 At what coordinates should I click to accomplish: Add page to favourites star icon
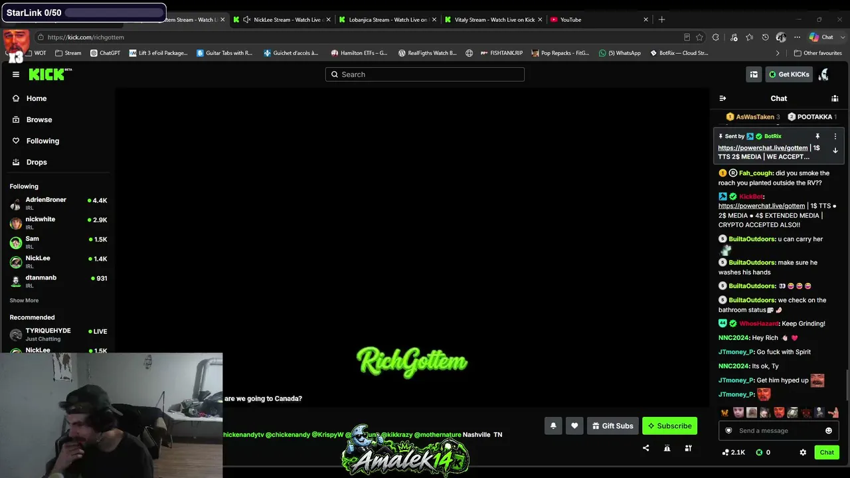tap(699, 37)
